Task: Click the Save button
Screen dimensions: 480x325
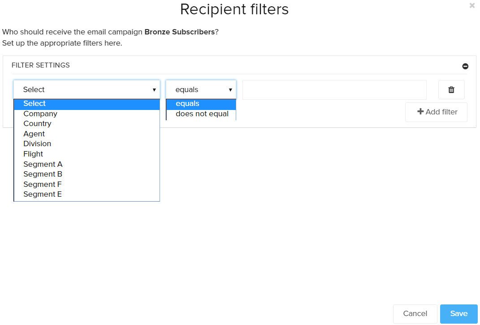Action: (458, 313)
